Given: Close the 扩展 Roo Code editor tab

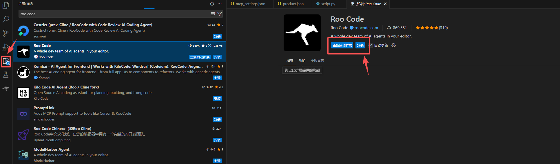Looking at the screenshot, I should (x=385, y=4).
